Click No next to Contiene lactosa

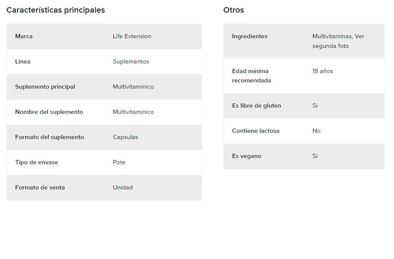point(316,131)
